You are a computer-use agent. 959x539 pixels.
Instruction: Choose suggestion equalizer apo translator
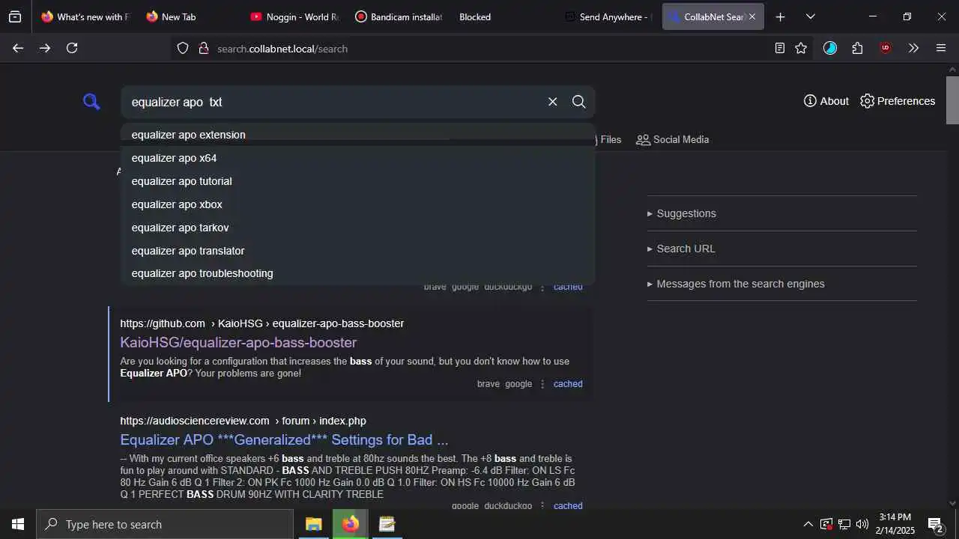[x=358, y=251]
